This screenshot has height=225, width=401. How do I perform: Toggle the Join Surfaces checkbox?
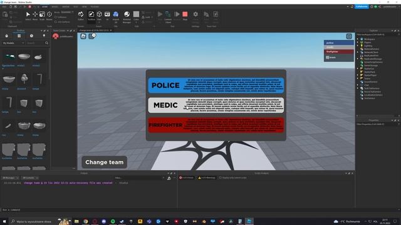click(56, 22)
